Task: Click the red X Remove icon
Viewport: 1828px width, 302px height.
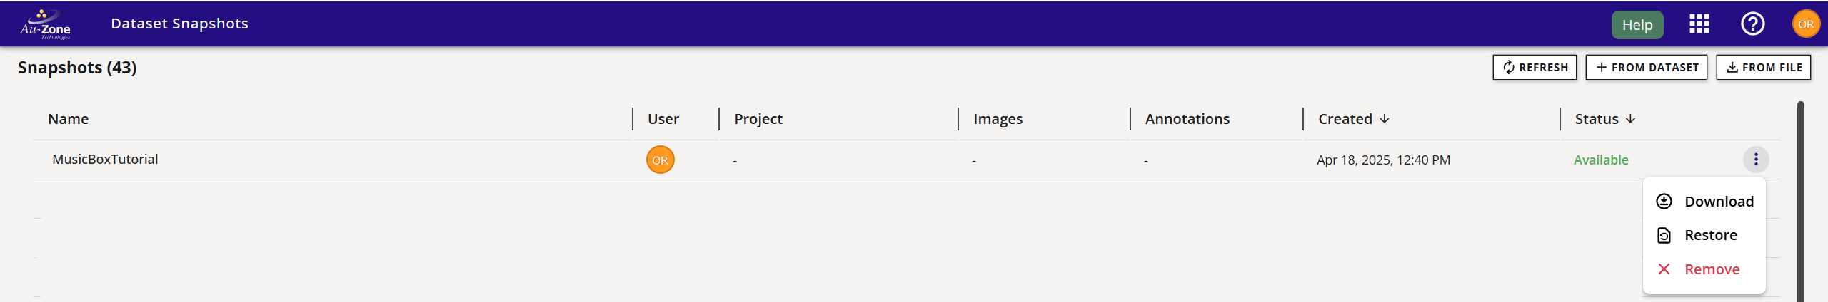Action: [1664, 269]
